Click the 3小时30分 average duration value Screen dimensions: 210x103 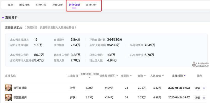(x=115, y=40)
